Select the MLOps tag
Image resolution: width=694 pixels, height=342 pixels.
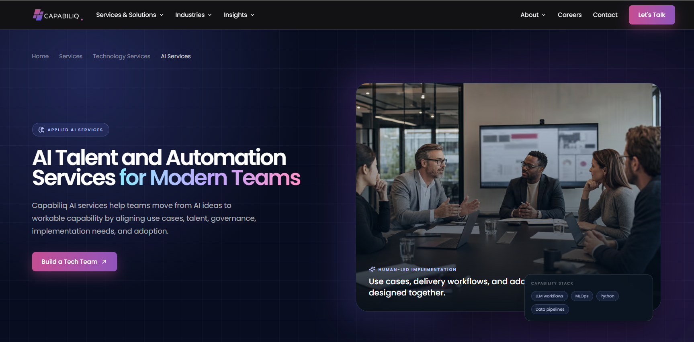(x=581, y=296)
